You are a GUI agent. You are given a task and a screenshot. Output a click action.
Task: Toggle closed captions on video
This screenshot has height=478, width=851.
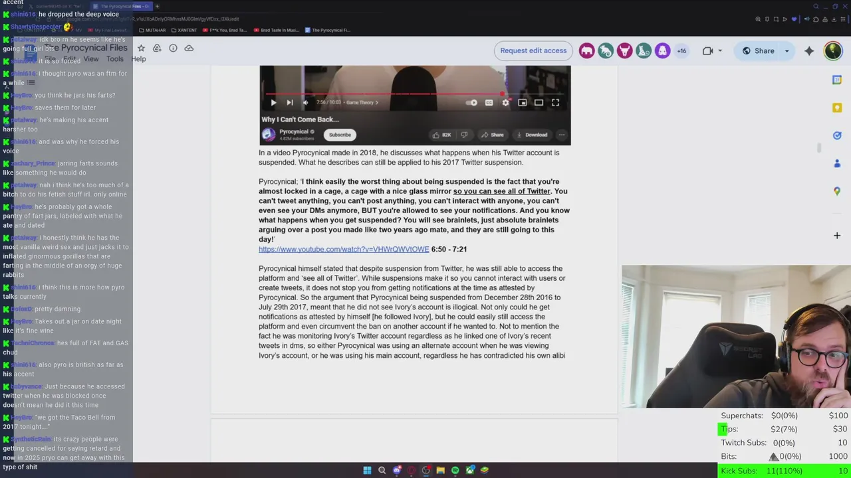pos(489,102)
